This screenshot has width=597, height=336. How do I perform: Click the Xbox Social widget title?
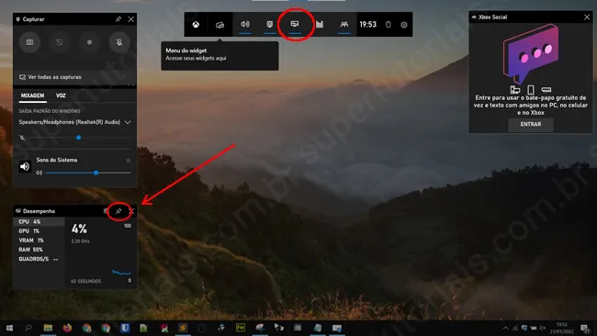point(492,17)
